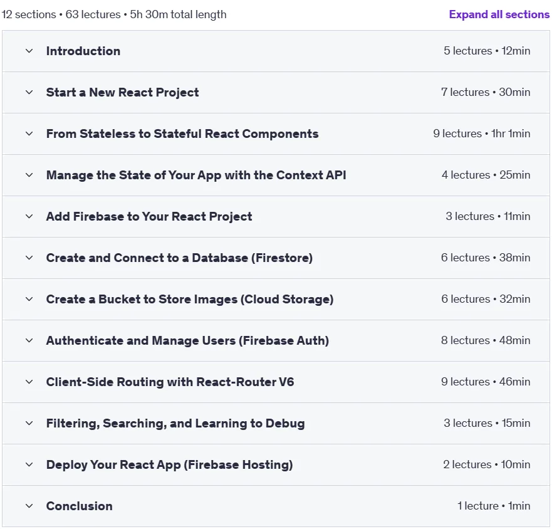Screen dimensions: 552x529
Task: Click the Conclusion section heading
Action: [79, 506]
